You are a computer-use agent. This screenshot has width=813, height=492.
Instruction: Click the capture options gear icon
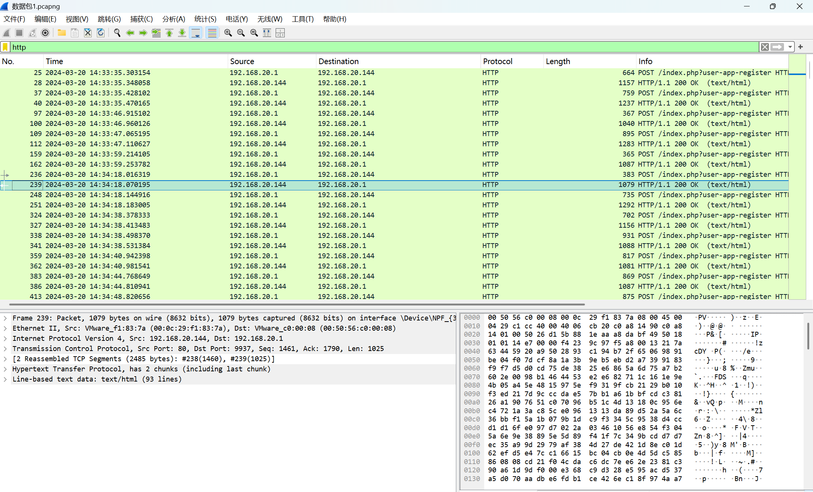point(45,33)
